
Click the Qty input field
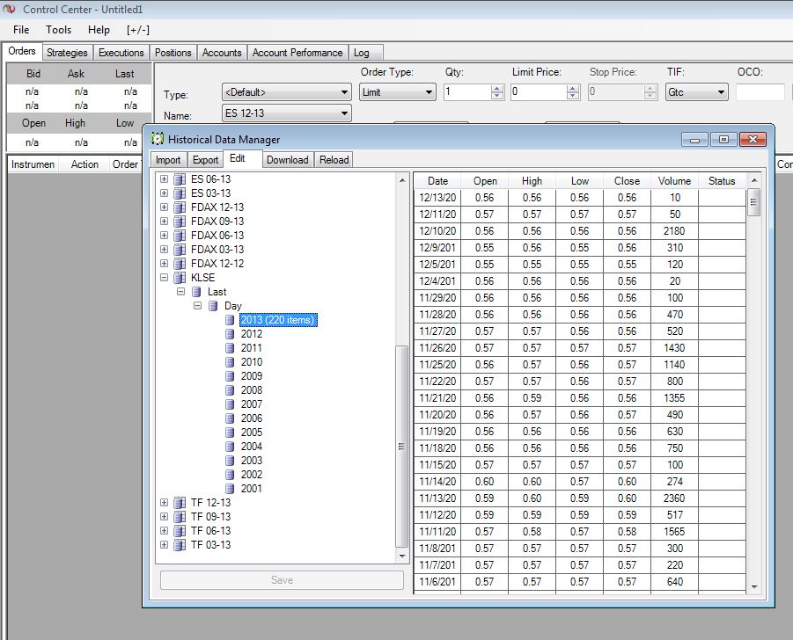click(467, 91)
